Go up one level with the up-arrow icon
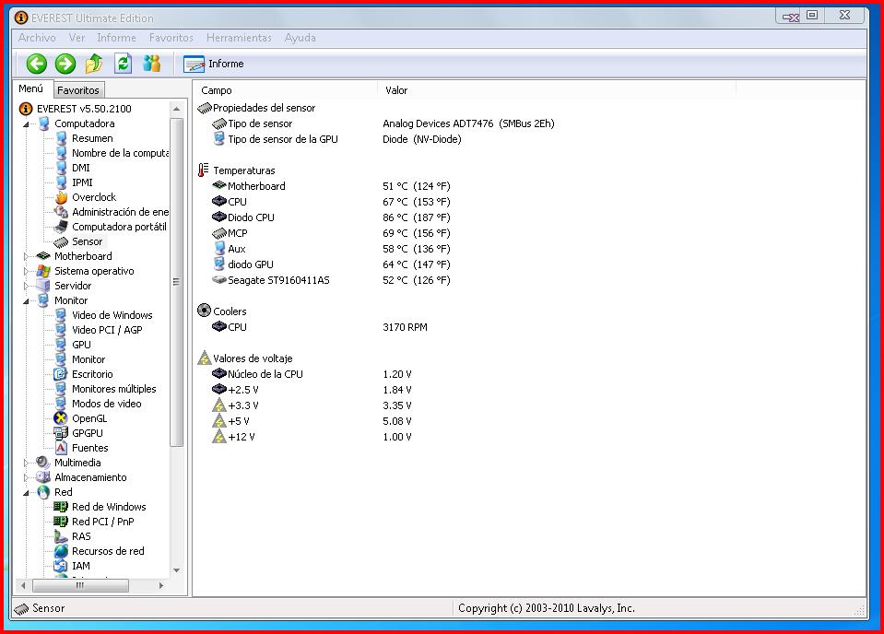Screen dimensions: 884x634 [x=94, y=64]
